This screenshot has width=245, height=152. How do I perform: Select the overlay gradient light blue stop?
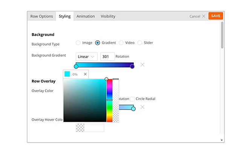coord(133,109)
